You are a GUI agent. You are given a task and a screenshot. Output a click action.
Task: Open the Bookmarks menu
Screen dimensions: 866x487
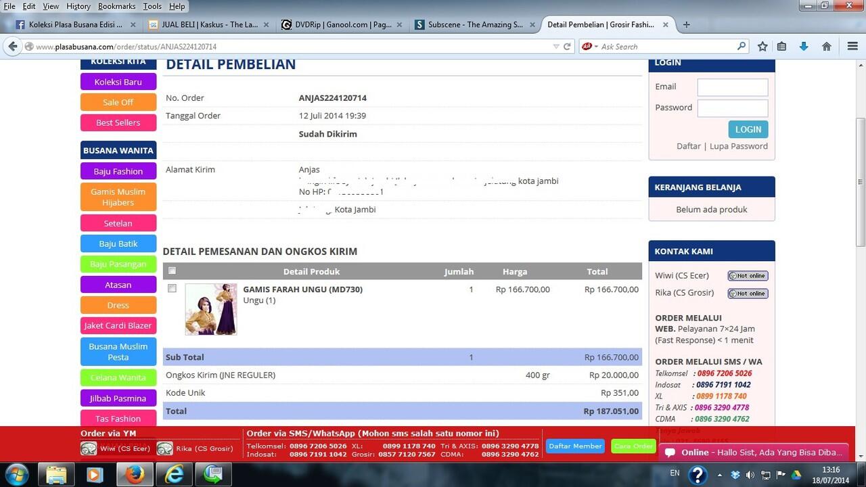116,6
